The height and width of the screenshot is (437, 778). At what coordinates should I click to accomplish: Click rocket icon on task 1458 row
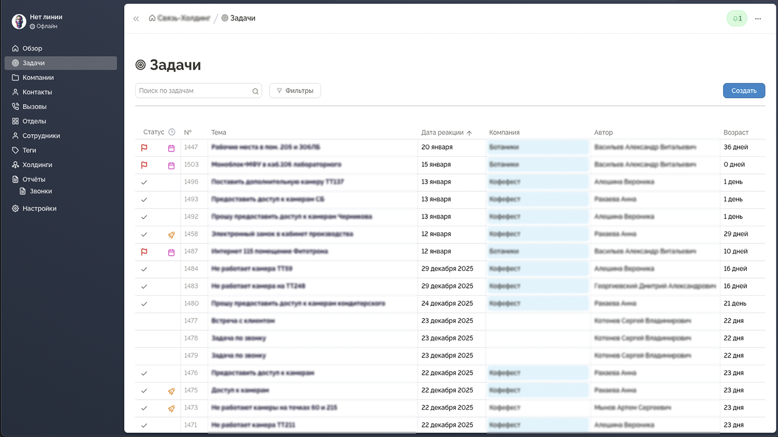point(171,235)
